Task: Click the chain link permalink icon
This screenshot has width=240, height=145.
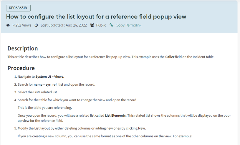Action: 111,25
